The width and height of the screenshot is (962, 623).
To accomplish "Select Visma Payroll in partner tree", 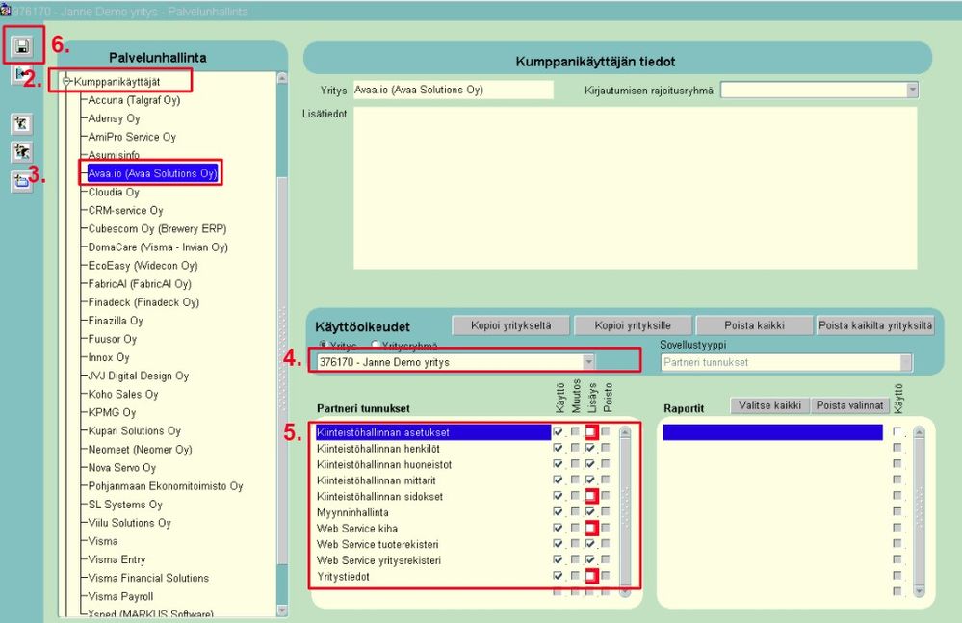I will (x=121, y=596).
